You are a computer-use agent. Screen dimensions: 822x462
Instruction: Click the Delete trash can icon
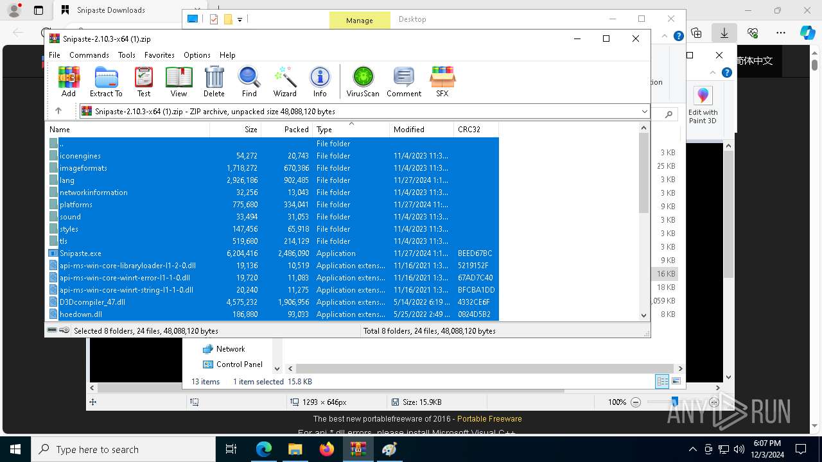coord(214,81)
